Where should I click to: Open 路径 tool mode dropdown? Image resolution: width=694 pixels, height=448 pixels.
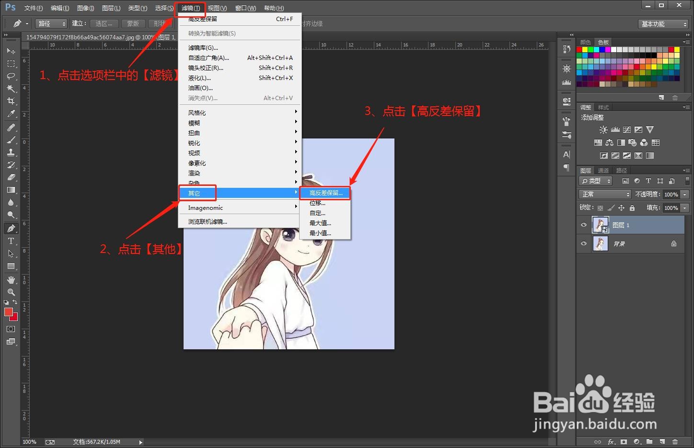(51, 23)
